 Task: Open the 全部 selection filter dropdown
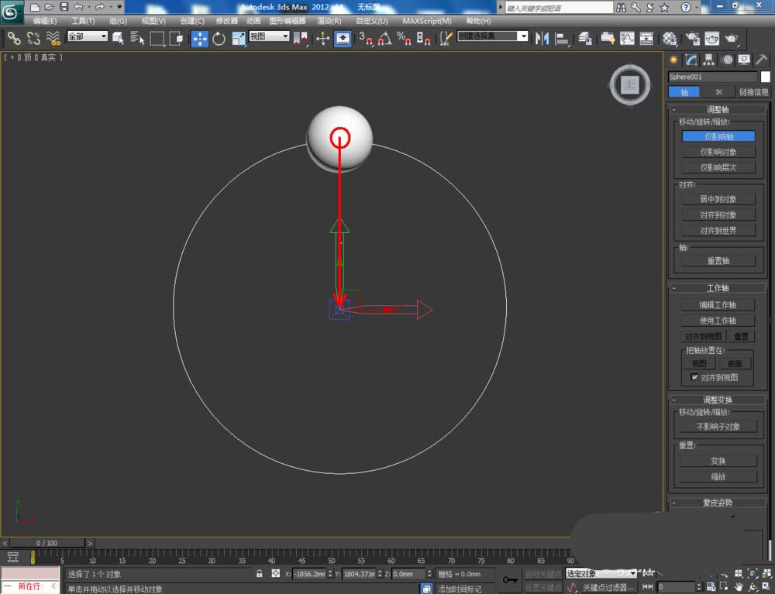(88, 36)
